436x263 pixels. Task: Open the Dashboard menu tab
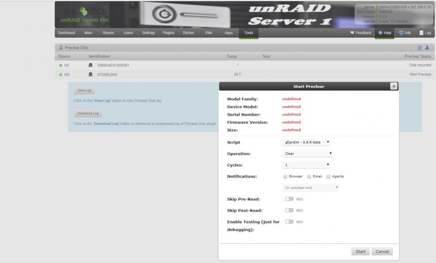coord(66,33)
